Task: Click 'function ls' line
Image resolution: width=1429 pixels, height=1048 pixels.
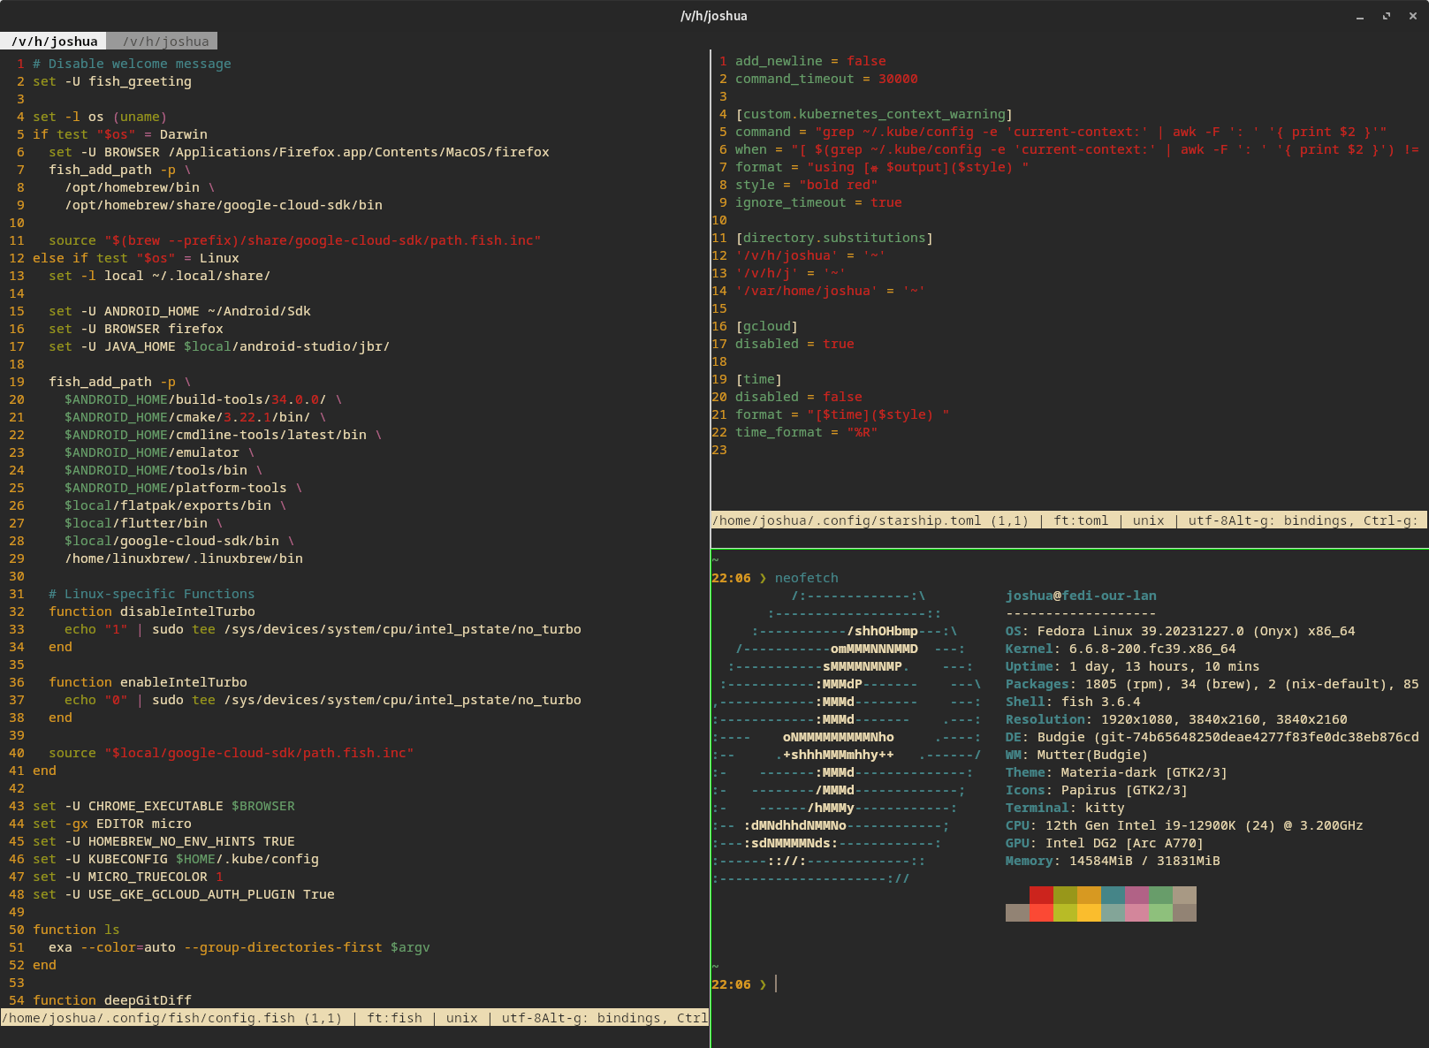Action: [x=76, y=930]
